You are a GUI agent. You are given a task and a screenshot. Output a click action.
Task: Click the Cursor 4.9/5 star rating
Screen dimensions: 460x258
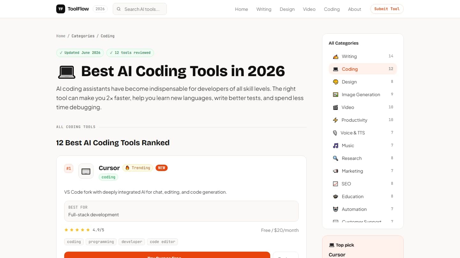coord(84,230)
